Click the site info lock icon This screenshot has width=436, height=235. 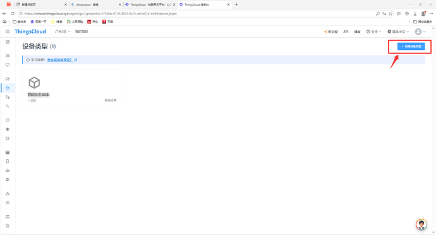point(21,14)
